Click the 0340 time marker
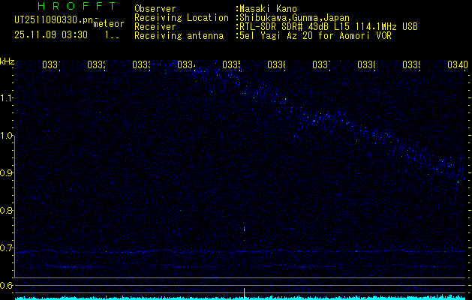This screenshot has height=300, width=472. pos(456,65)
